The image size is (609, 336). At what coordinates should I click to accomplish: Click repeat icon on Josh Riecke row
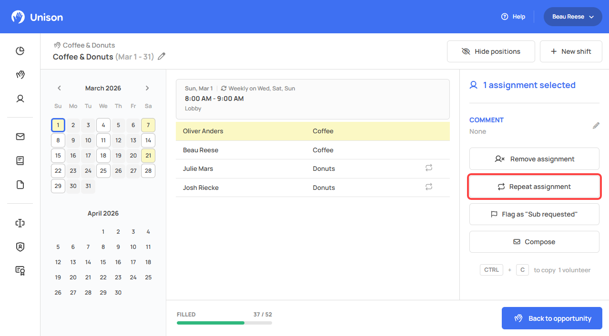429,187
